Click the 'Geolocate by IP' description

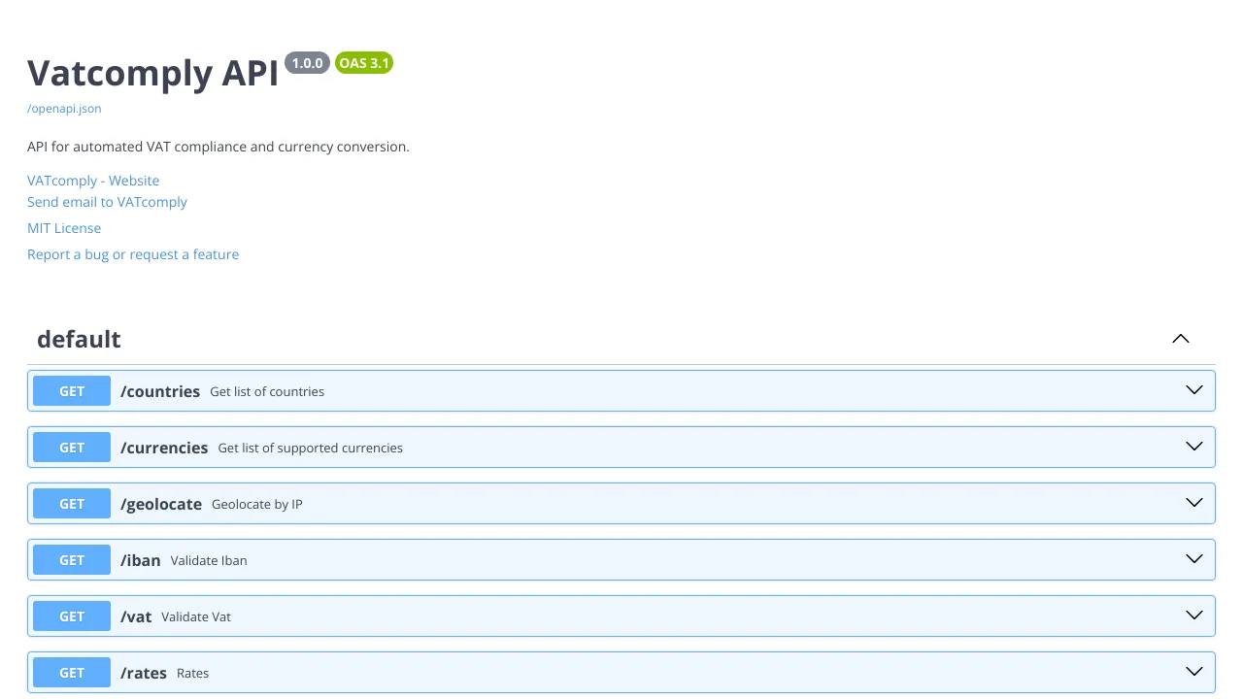click(x=257, y=504)
